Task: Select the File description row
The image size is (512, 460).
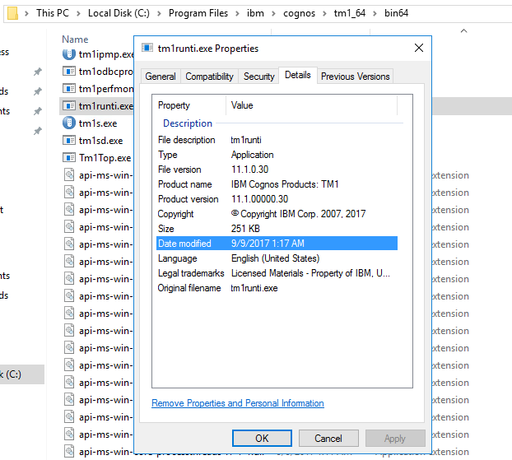Action: click(x=277, y=140)
